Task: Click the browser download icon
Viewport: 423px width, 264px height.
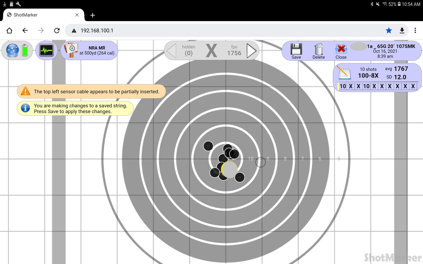Action: [x=402, y=30]
